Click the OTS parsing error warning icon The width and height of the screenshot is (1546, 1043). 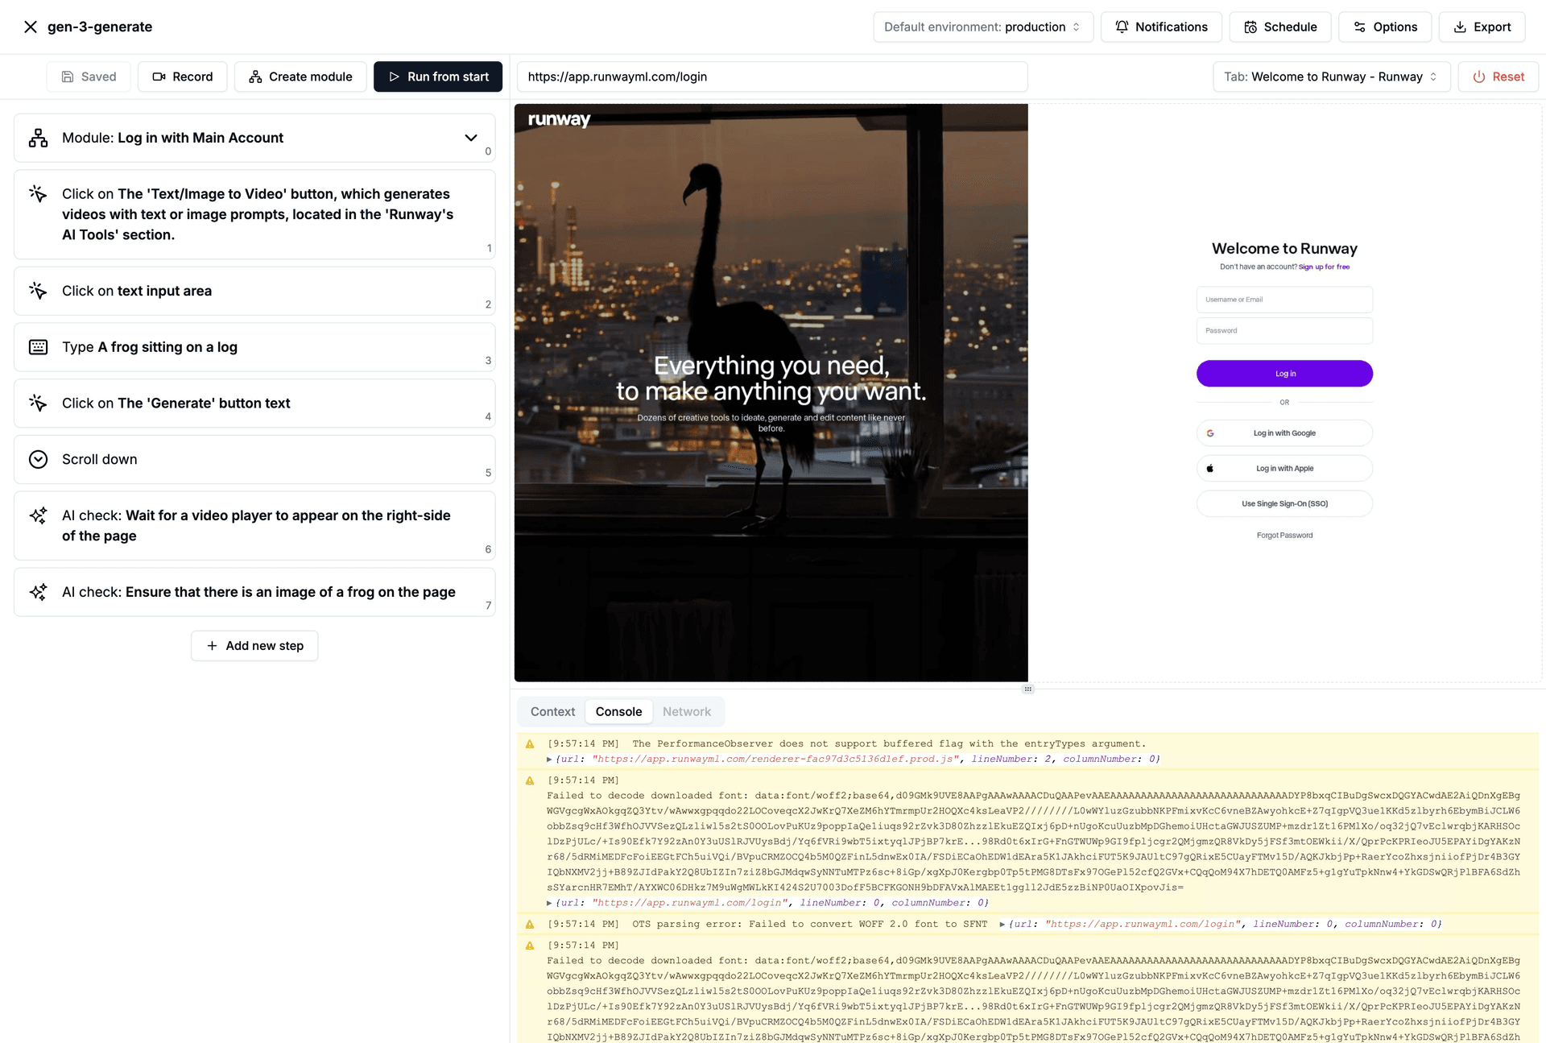[530, 925]
